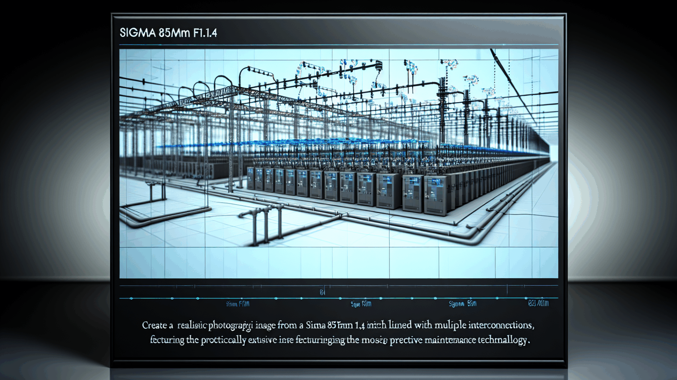Select the second caption line ending in technallogy
This screenshot has width=677, height=380.
pyautogui.click(x=339, y=340)
